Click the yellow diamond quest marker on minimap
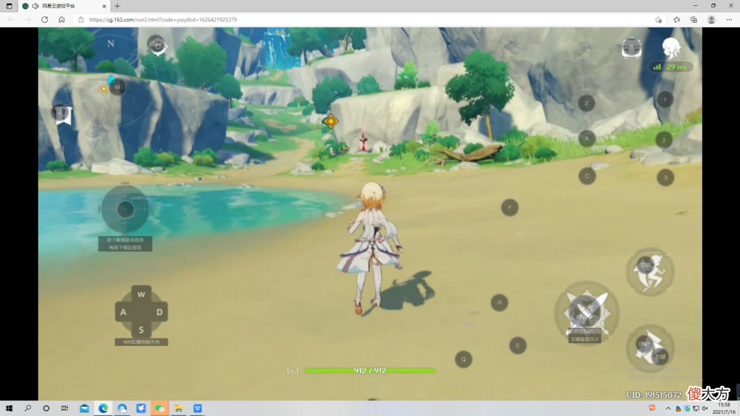Screen dimensions: 740x416 pos(104,89)
